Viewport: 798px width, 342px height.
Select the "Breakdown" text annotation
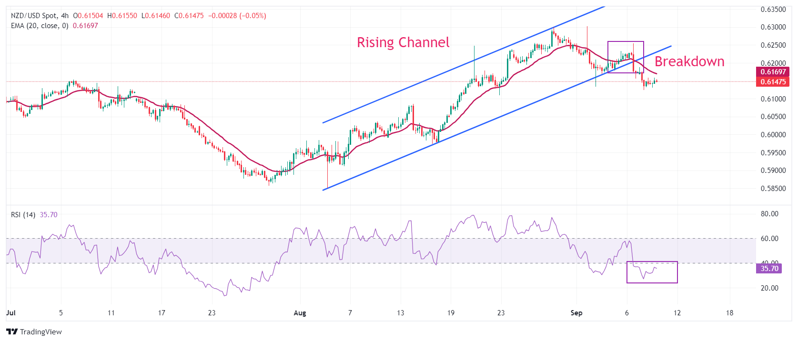click(x=689, y=61)
